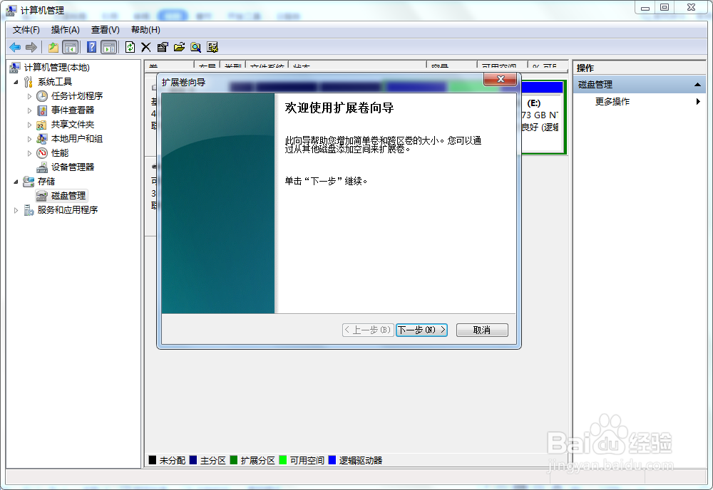Screen dimensions: 713x490
Task: Click the black 未分配 legend swatch
Action: tap(153, 460)
